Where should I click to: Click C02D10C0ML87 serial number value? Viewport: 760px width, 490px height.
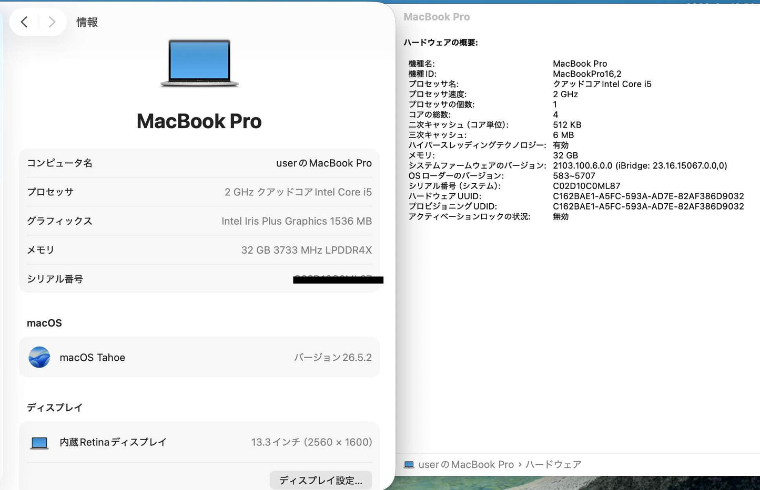point(586,186)
